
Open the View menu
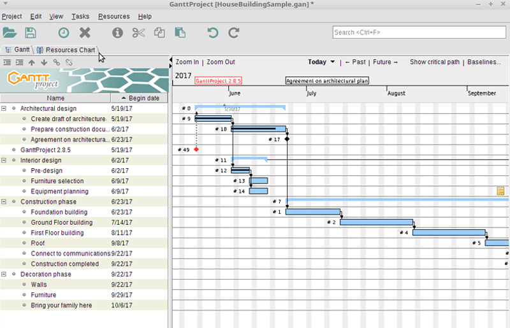point(56,17)
